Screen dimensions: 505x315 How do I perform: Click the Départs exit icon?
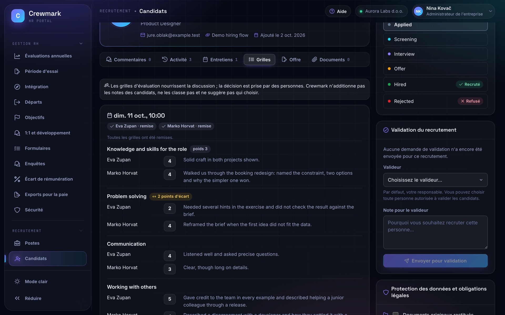point(17,102)
